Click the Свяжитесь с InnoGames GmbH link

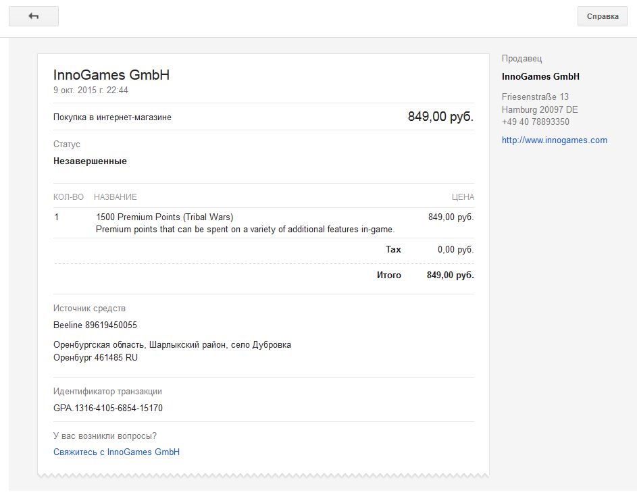tap(116, 452)
